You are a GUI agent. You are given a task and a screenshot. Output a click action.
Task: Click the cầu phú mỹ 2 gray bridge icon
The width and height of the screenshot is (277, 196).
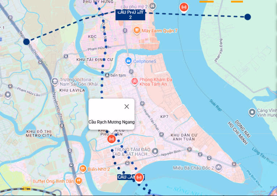[152, 6]
